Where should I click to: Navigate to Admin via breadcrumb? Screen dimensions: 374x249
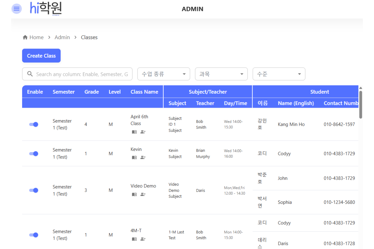pos(62,37)
